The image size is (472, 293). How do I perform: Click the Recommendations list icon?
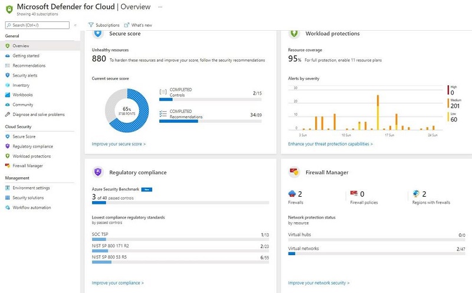tap(8, 66)
